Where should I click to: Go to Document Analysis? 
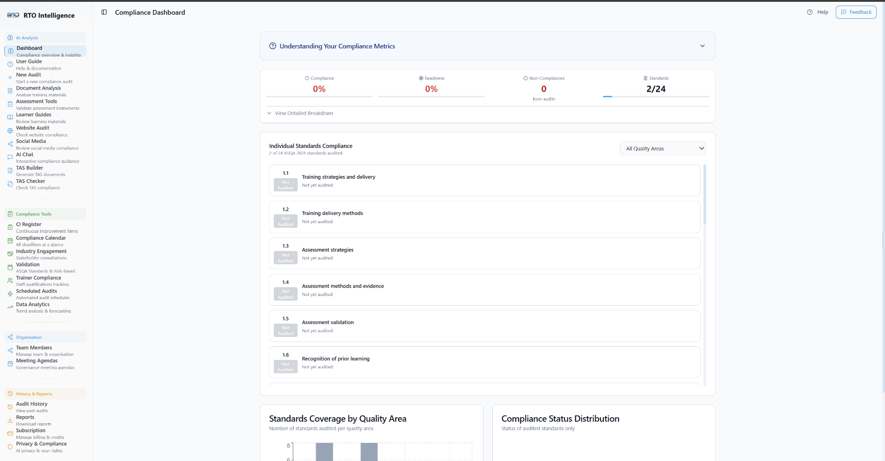click(x=45, y=91)
